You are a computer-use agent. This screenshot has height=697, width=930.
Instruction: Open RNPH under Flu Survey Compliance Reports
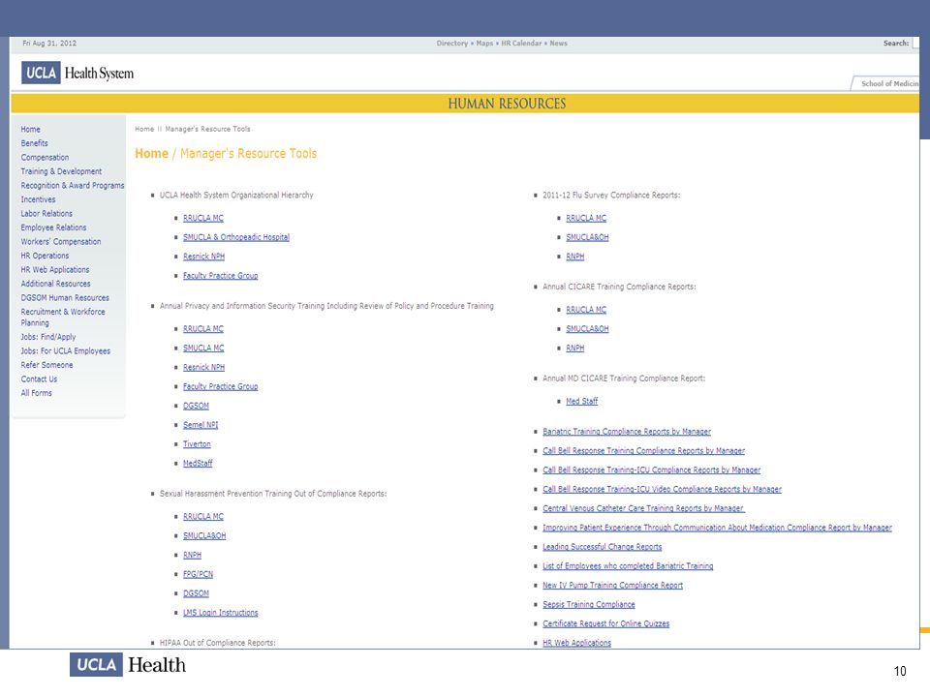click(x=574, y=257)
